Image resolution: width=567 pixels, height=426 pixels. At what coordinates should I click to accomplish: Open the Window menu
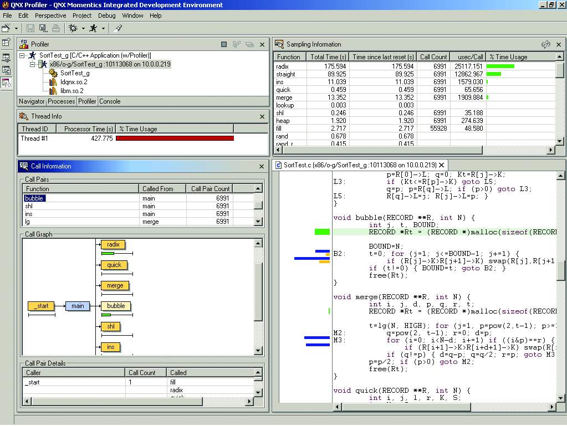[132, 16]
